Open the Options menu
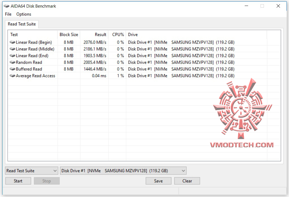The width and height of the screenshot is (289, 197). pyautogui.click(x=24, y=14)
